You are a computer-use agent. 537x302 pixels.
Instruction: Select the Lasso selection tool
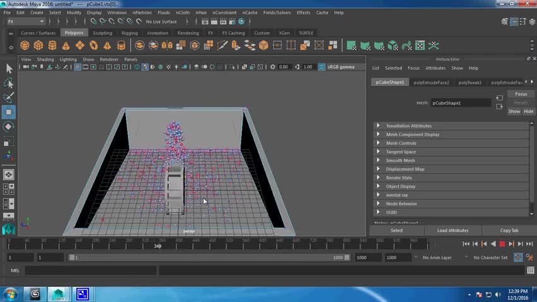point(9,83)
